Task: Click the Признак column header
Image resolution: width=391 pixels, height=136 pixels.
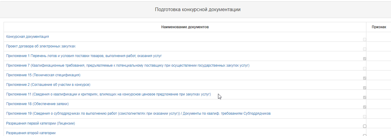Action: click(x=379, y=27)
